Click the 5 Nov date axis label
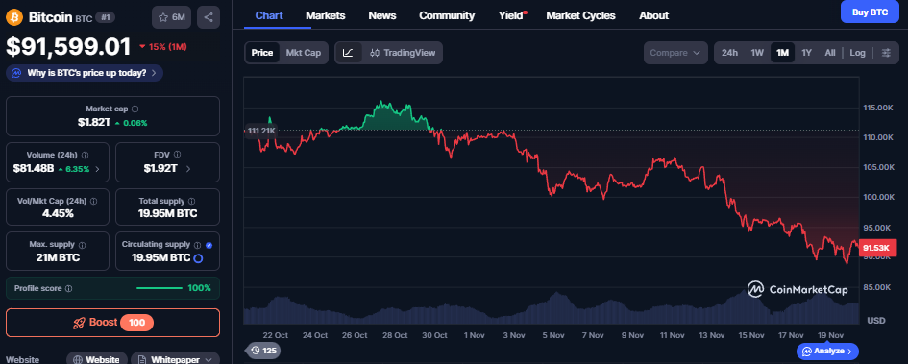908x364 pixels. point(553,335)
